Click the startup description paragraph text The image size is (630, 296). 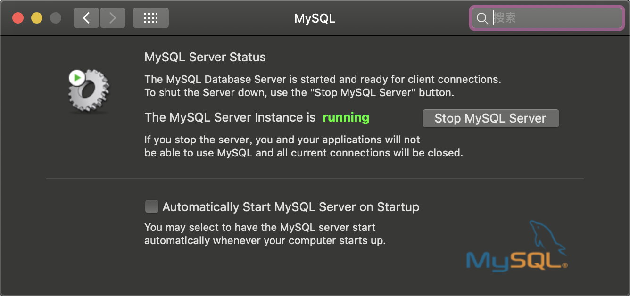click(265, 234)
